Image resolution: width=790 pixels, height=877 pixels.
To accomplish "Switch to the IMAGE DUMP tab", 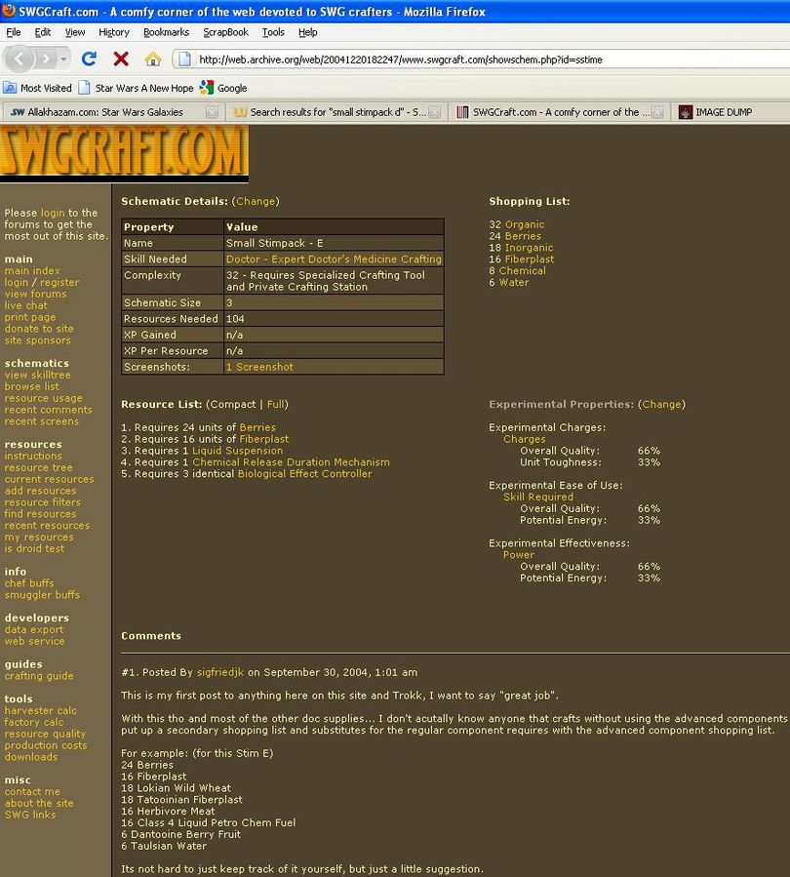I will pos(724,112).
